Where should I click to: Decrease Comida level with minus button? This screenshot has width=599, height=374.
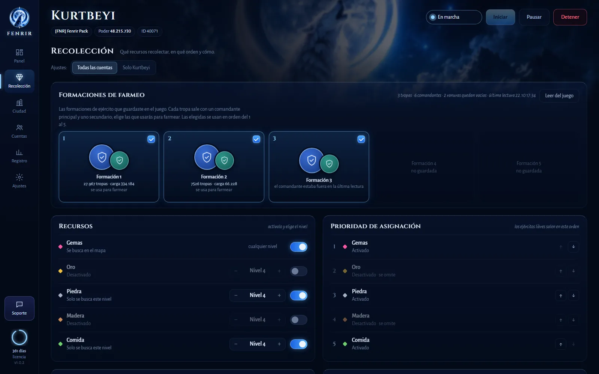tap(236, 344)
